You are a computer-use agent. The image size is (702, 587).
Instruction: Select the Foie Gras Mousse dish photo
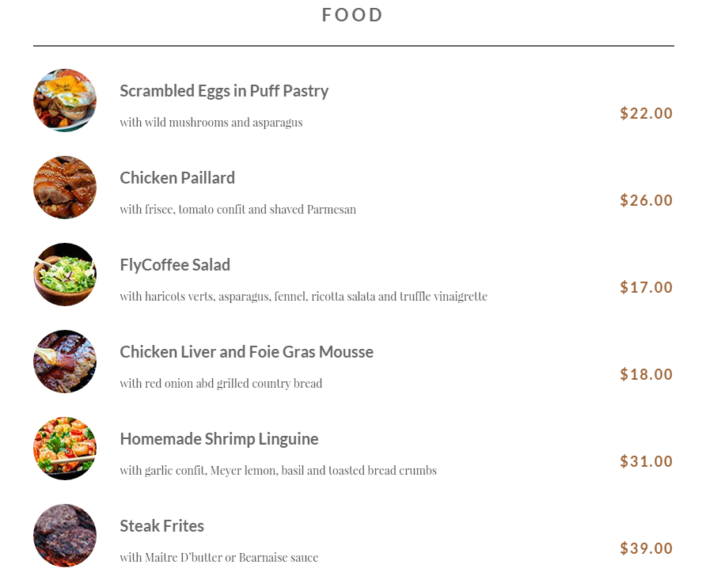click(x=65, y=362)
